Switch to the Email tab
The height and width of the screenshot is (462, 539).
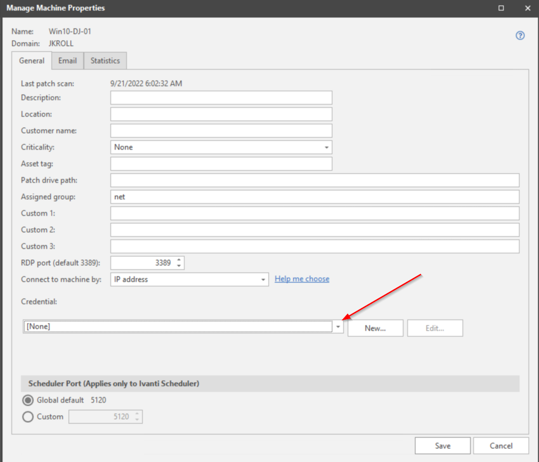[x=67, y=60]
